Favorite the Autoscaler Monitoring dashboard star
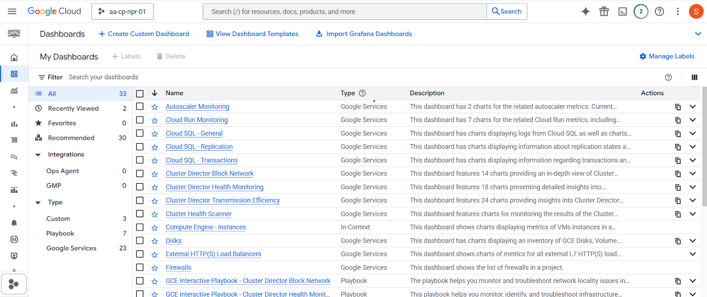This screenshot has height=297, width=707. click(x=155, y=107)
